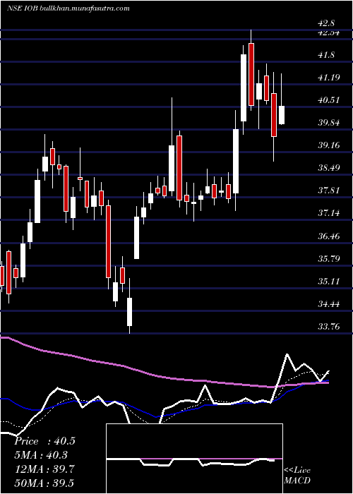This screenshot has width=353, height=494.
Task: Click the 12MA : 39.7 readout
Action: (x=44, y=469)
